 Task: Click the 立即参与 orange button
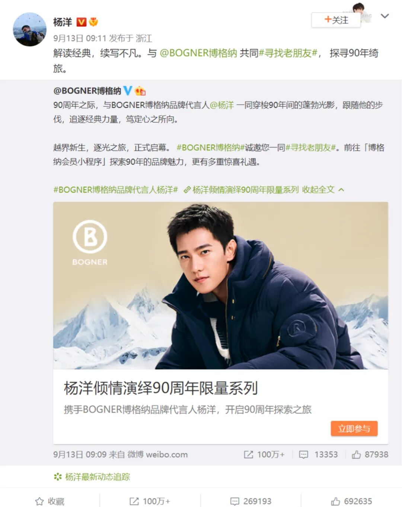pyautogui.click(x=354, y=428)
